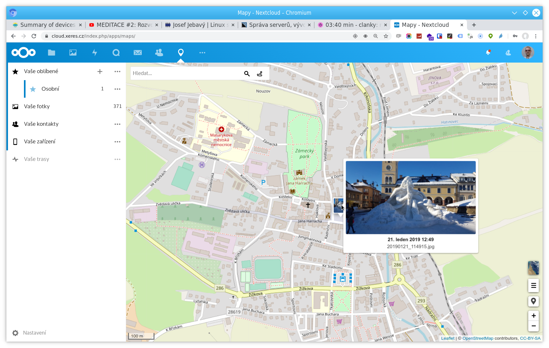Open the Mail envelope icon
Image resolution: width=549 pixels, height=348 pixels.
tap(138, 53)
